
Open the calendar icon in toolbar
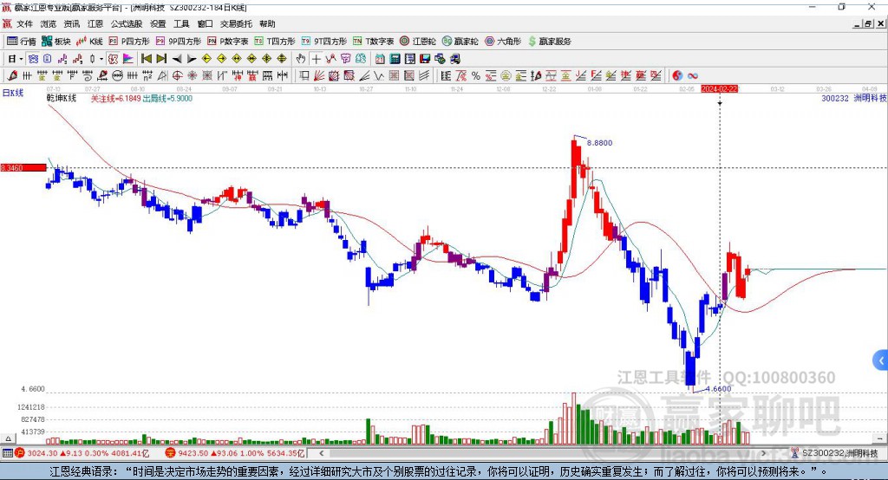(380, 59)
